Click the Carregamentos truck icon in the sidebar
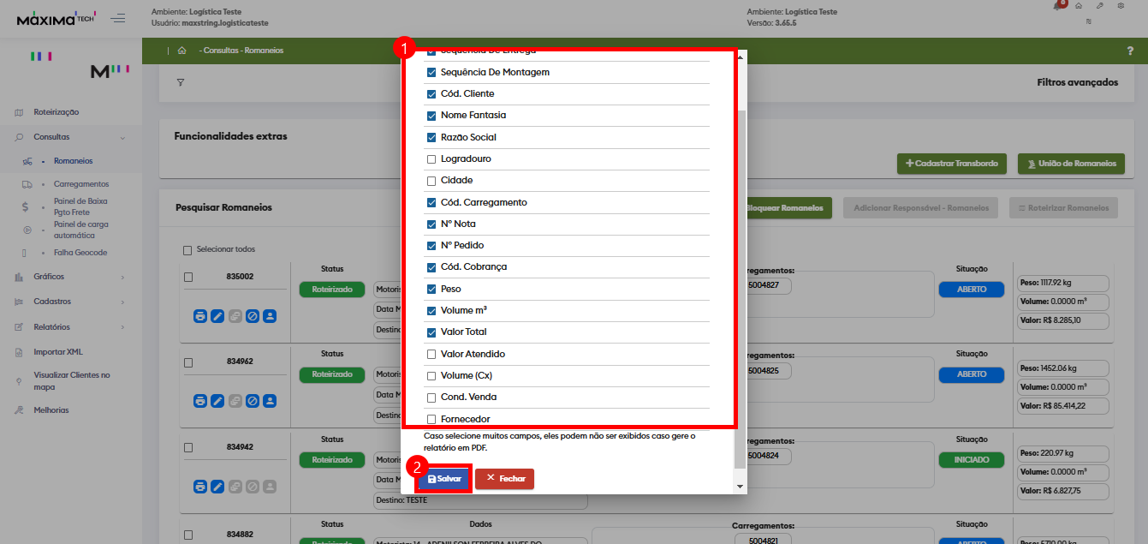The image size is (1148, 544). (x=27, y=184)
